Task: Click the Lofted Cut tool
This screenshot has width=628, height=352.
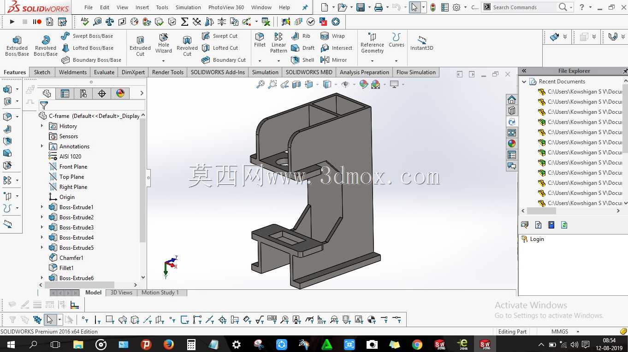Action: tap(220, 48)
